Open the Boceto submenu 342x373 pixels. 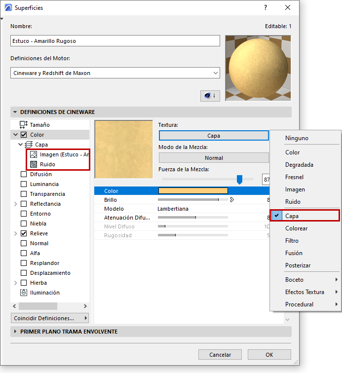point(305,280)
